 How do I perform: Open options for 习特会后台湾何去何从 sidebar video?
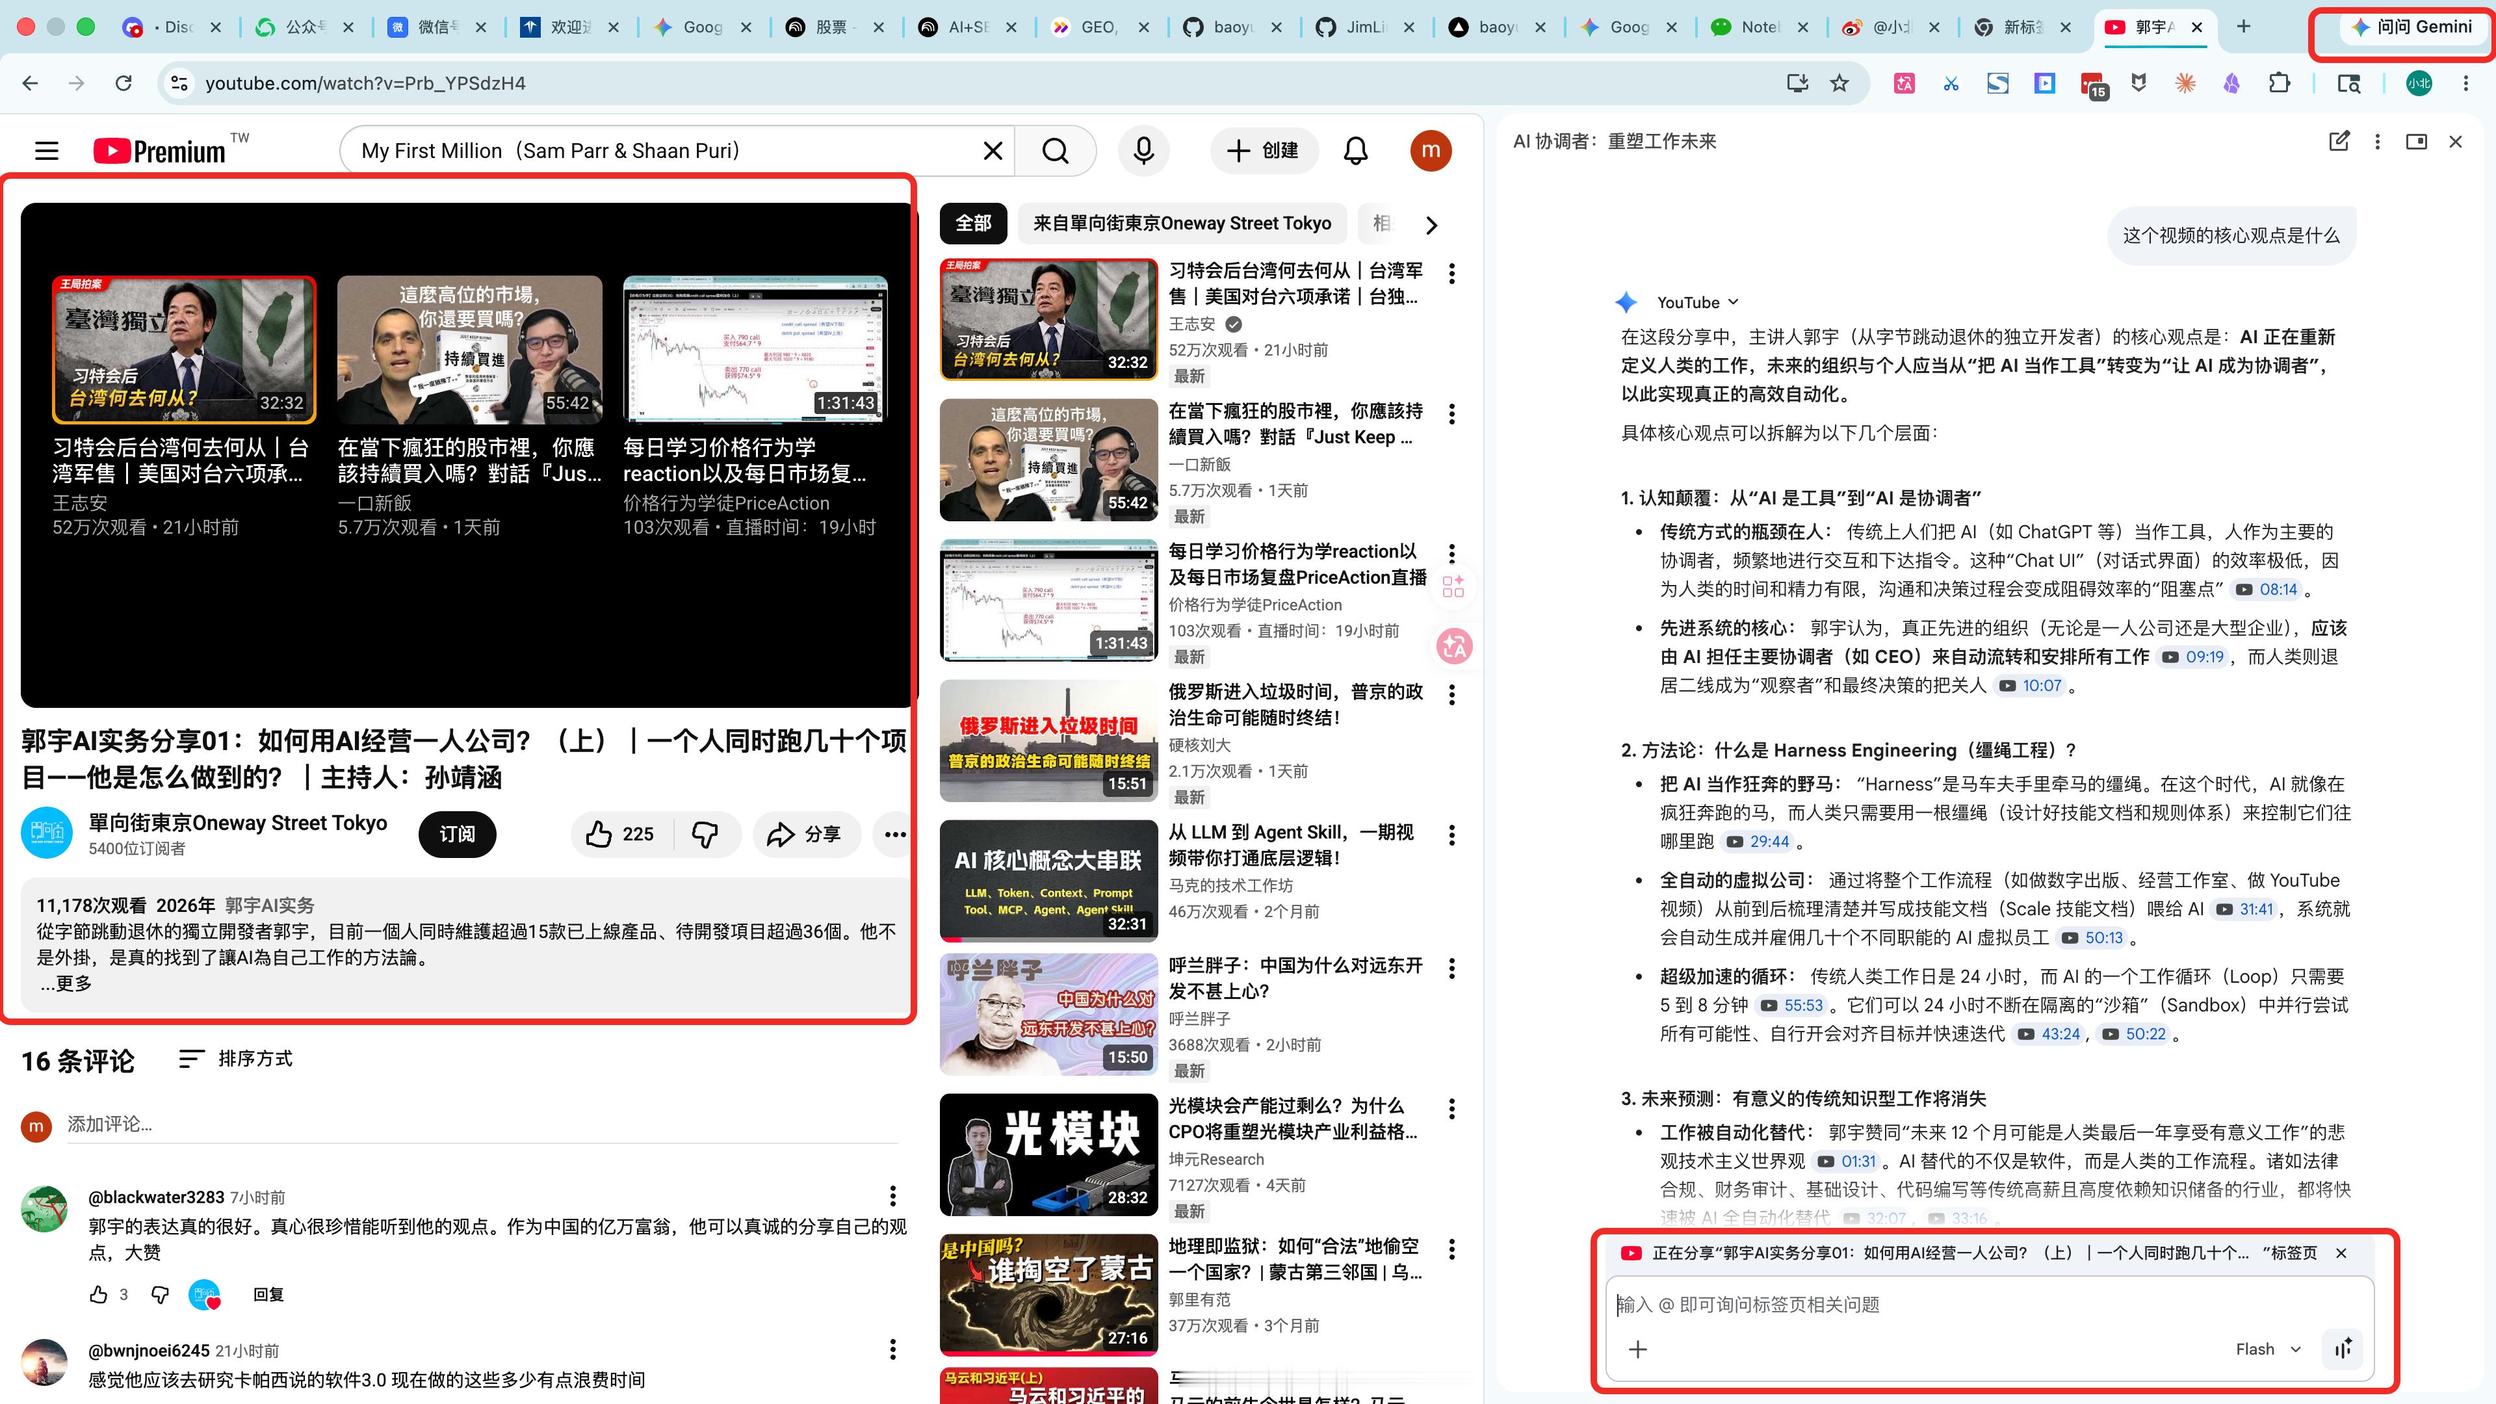(x=1451, y=274)
